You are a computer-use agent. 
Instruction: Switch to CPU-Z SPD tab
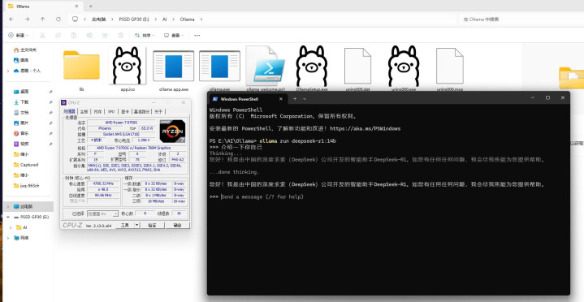click(111, 111)
